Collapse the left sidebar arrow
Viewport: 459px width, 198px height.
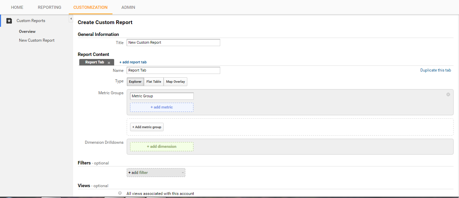(71, 19)
